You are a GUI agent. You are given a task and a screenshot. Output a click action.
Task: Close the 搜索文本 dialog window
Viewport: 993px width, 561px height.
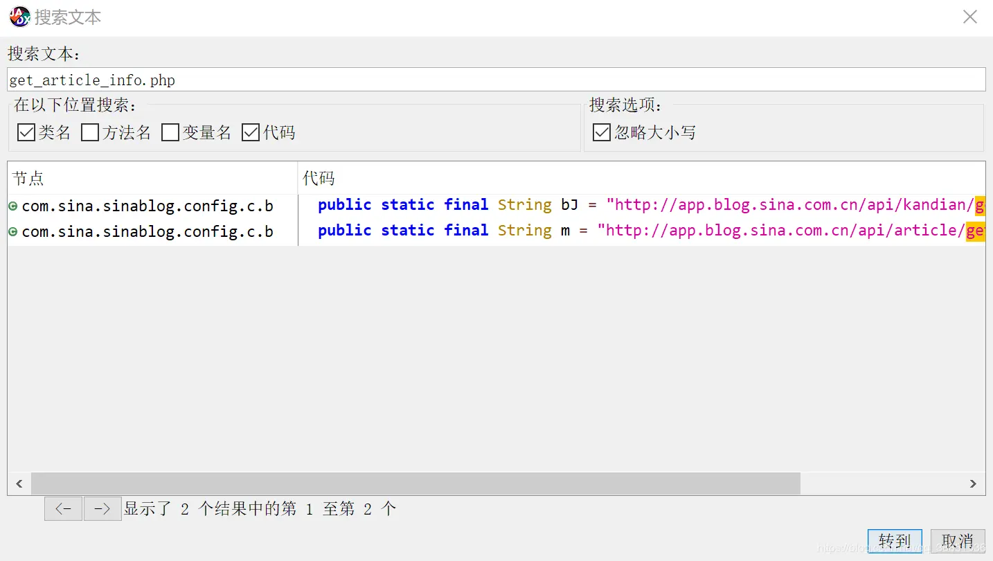970,17
